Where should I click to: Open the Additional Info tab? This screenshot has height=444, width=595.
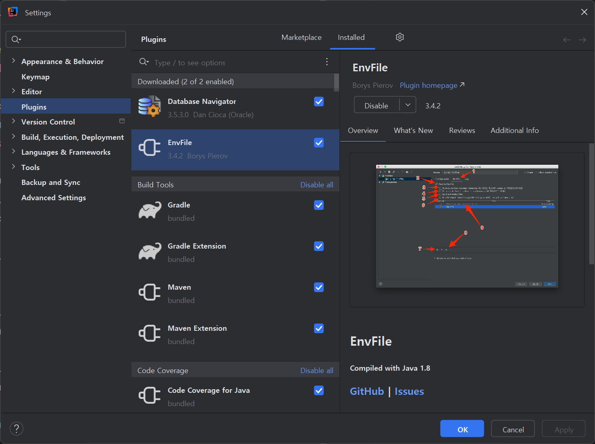(515, 131)
